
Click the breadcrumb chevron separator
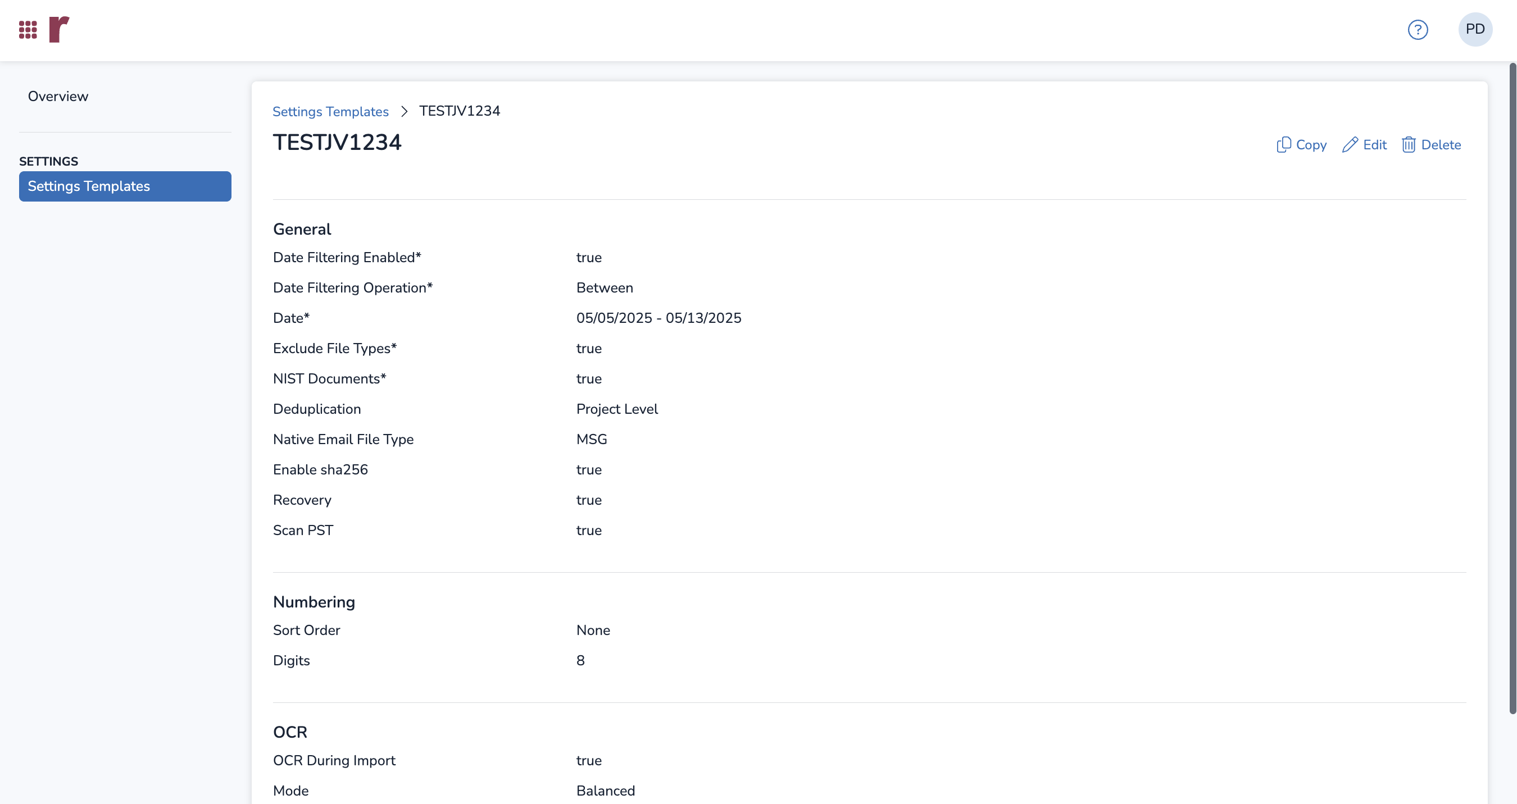point(404,112)
